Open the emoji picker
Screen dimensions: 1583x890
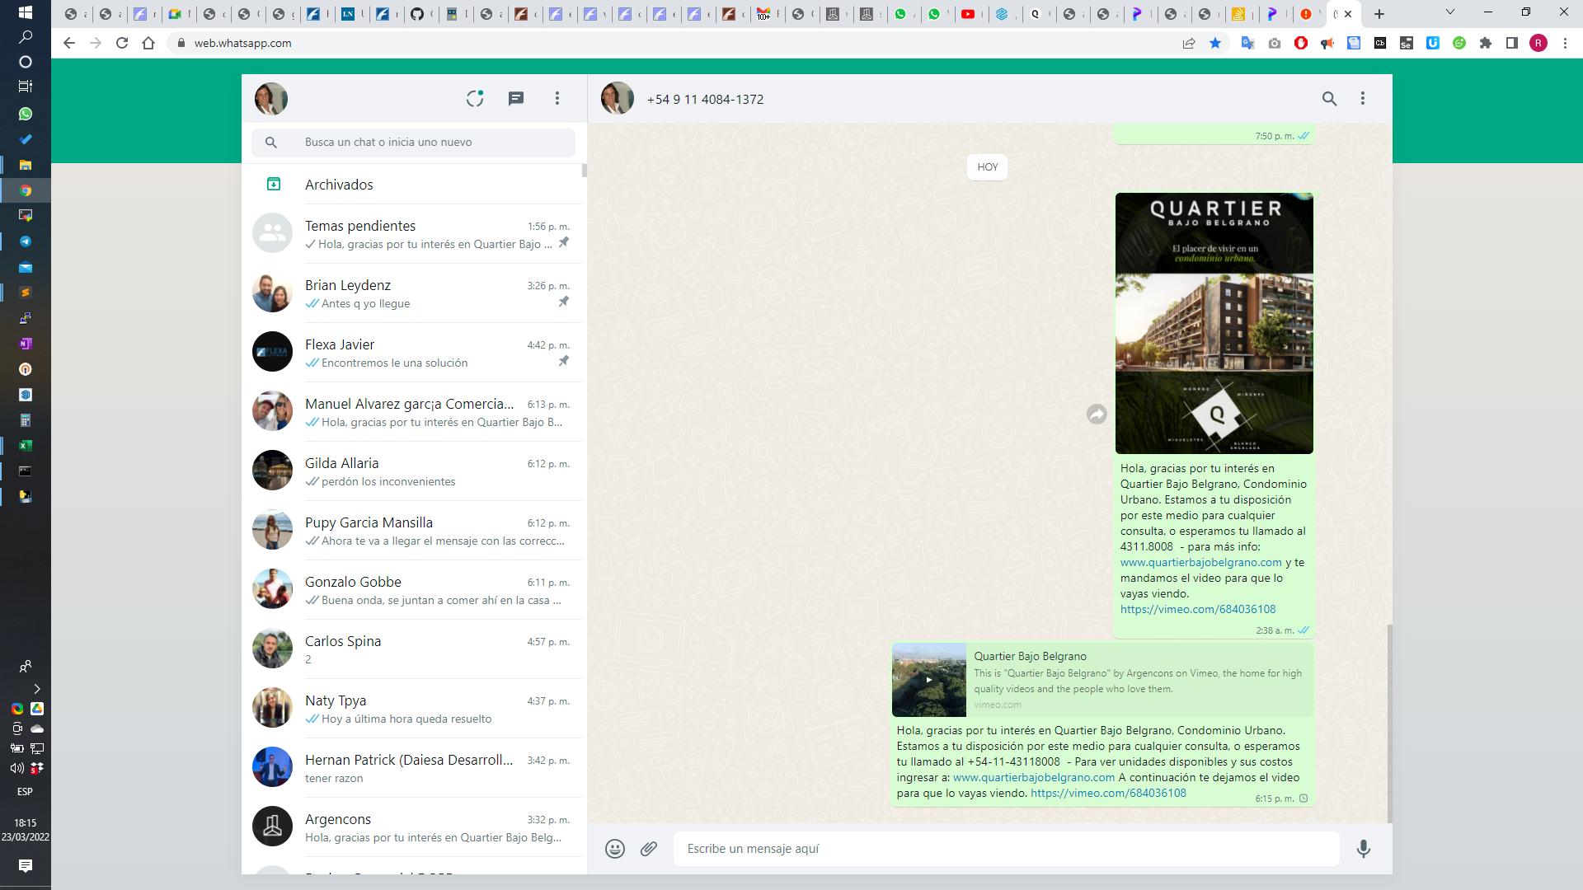(x=615, y=849)
